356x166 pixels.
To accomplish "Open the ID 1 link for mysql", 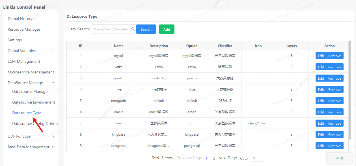I will (81, 55).
